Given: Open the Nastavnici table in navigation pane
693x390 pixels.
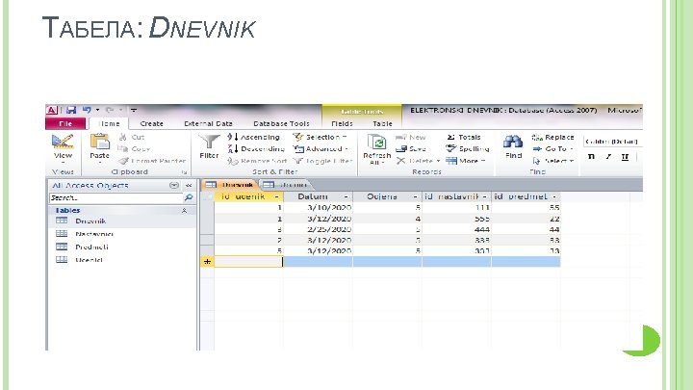Looking at the screenshot, I should tap(122, 234).
